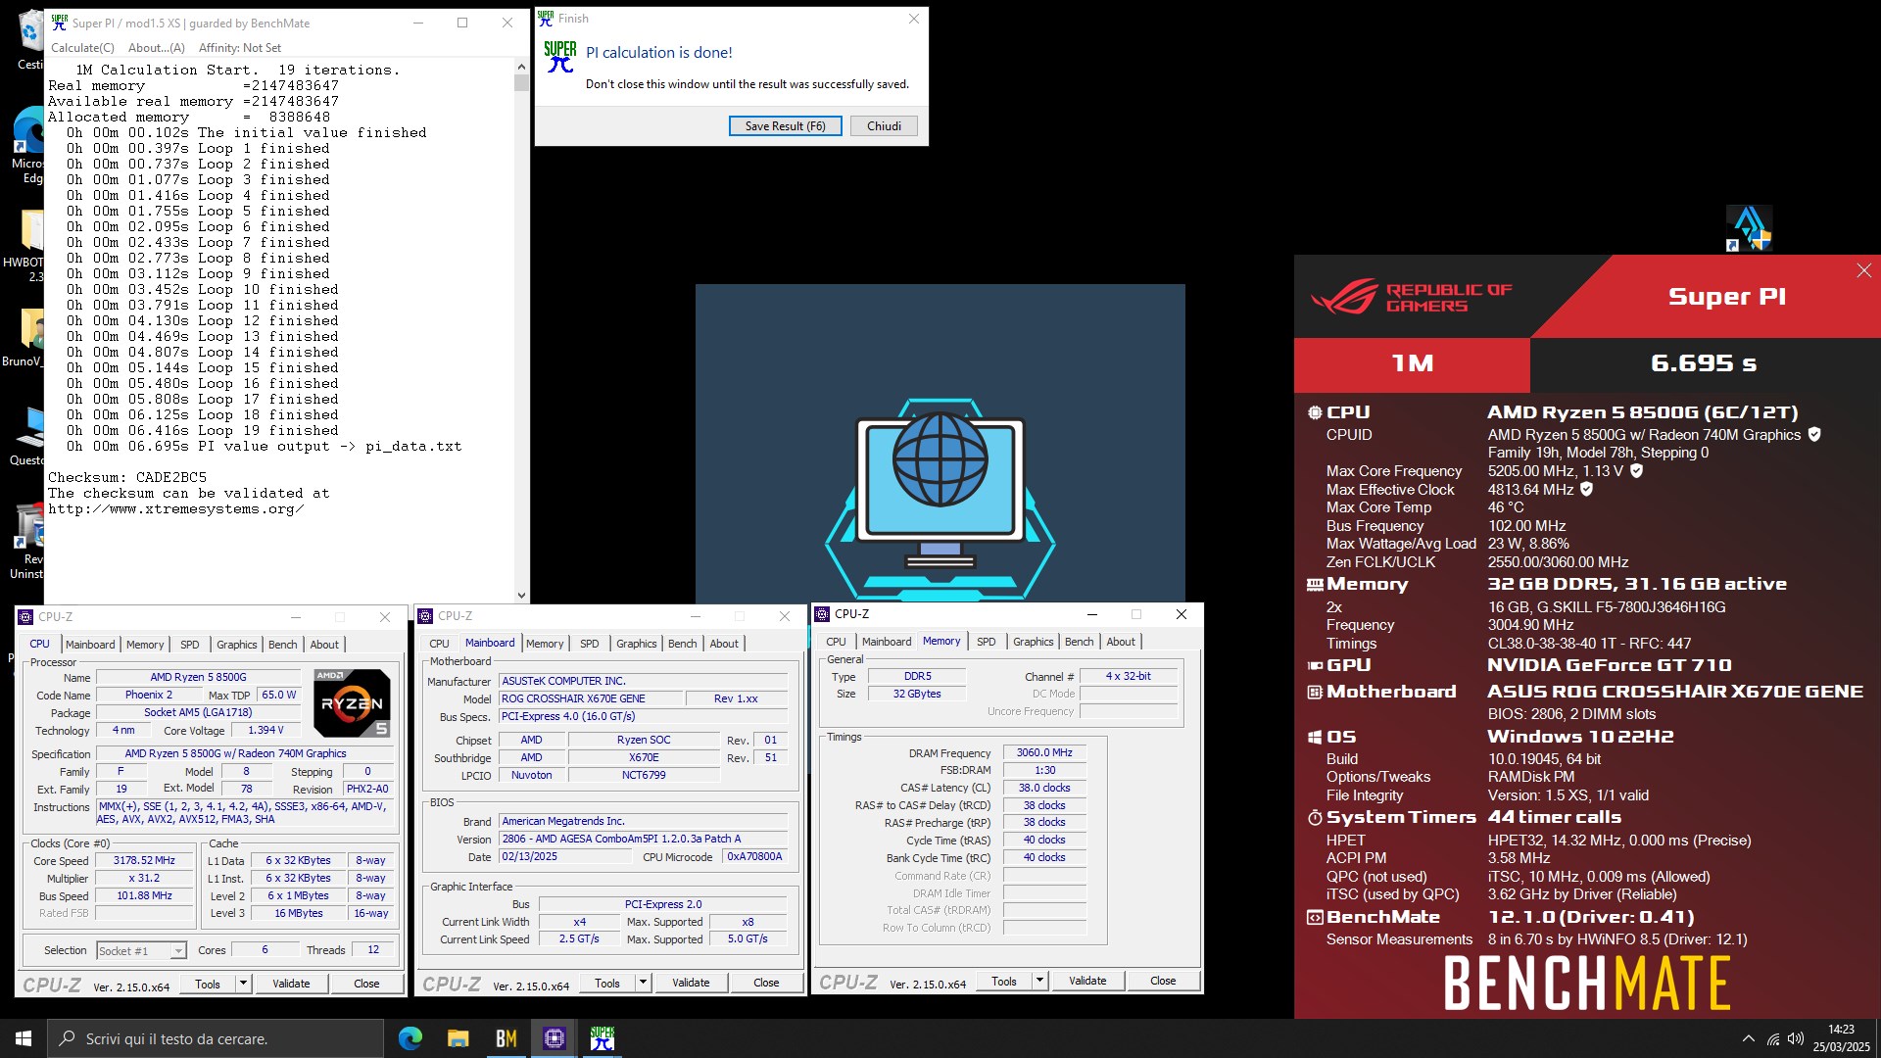Click the CPU section icon in BenchMate panel

coord(1315,412)
